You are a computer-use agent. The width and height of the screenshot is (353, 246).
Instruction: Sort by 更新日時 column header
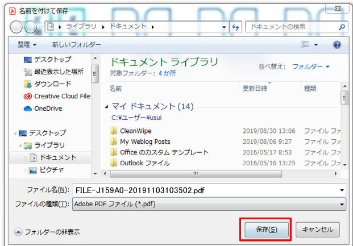pos(255,89)
